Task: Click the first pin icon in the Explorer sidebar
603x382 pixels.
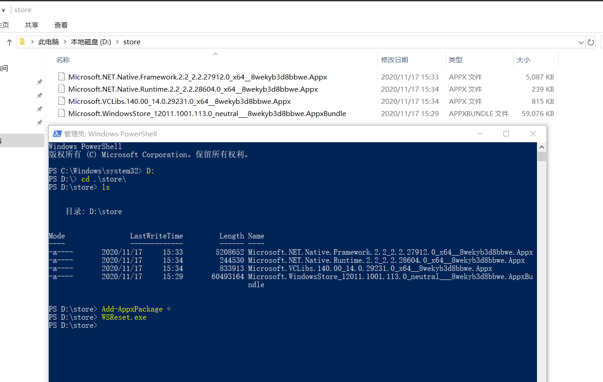Action: [x=39, y=82]
